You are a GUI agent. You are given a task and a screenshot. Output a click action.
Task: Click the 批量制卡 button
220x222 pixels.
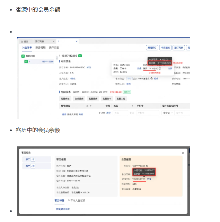[x=107, y=99]
